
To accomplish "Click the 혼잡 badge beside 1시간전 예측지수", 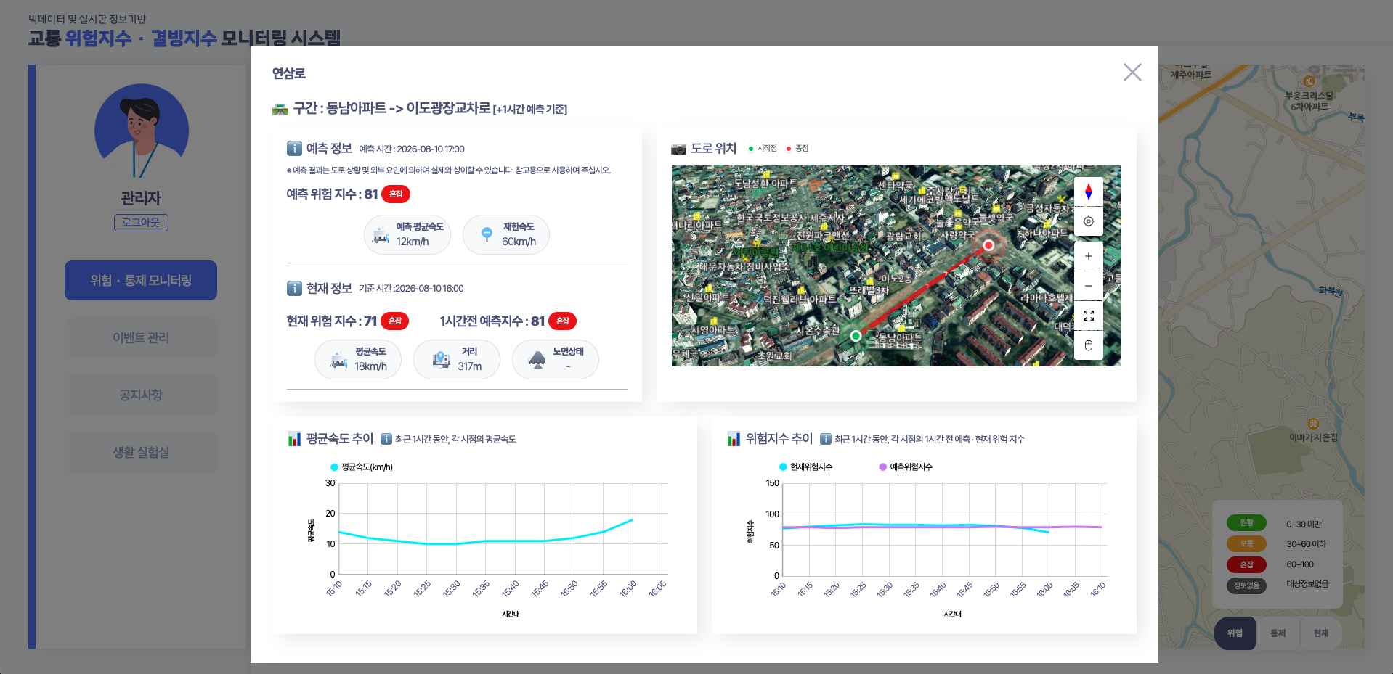I will click(x=563, y=321).
